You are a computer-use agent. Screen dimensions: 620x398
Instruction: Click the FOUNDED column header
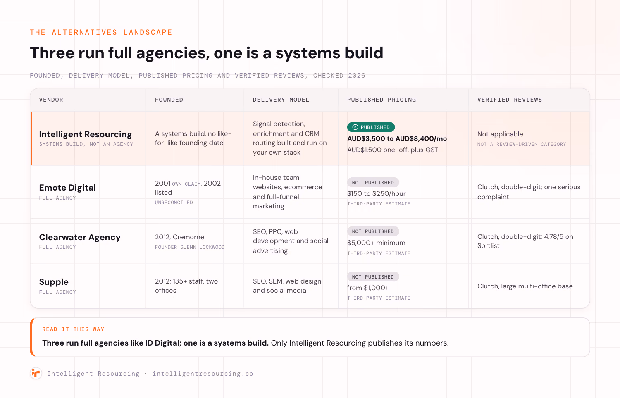pos(169,100)
